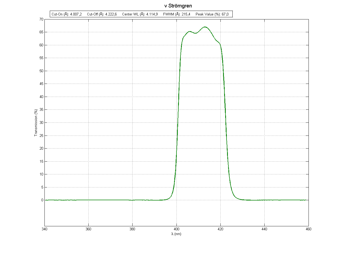Click the y-axis tick label 60
Viewport: 341px width, 254px height.
[41, 45]
